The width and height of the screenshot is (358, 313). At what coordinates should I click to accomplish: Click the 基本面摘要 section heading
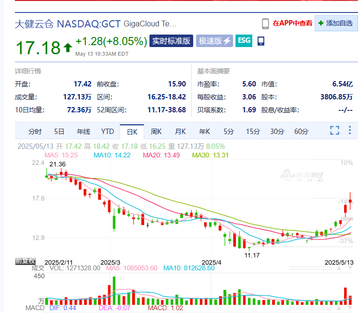(x=213, y=71)
